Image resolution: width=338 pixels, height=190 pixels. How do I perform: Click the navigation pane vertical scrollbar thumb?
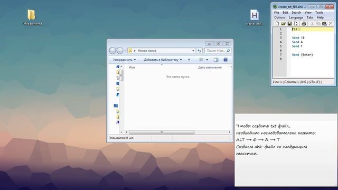[121, 75]
